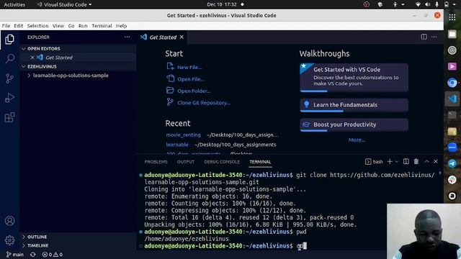Open the Accounts menu icon
This screenshot has width=461, height=259.
coord(9,221)
